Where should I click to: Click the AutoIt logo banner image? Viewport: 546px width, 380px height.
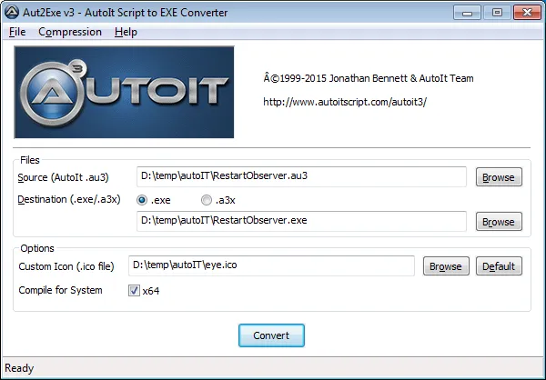[124, 92]
